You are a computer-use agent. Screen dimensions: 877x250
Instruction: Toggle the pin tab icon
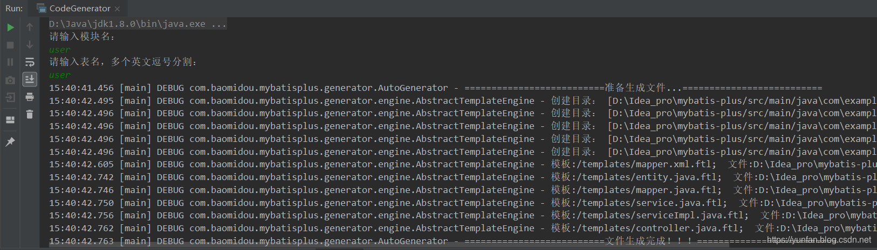coord(10,142)
